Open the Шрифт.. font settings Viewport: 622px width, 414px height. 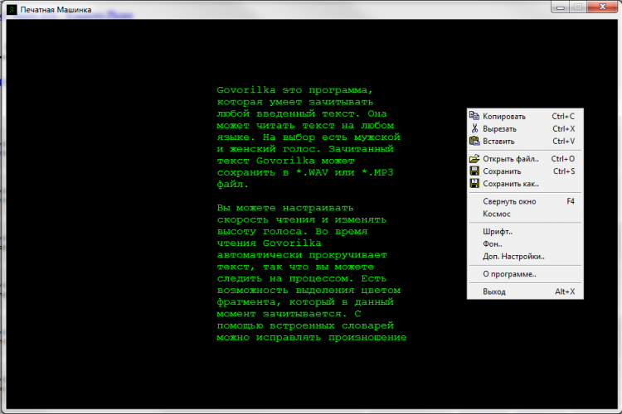click(525, 231)
